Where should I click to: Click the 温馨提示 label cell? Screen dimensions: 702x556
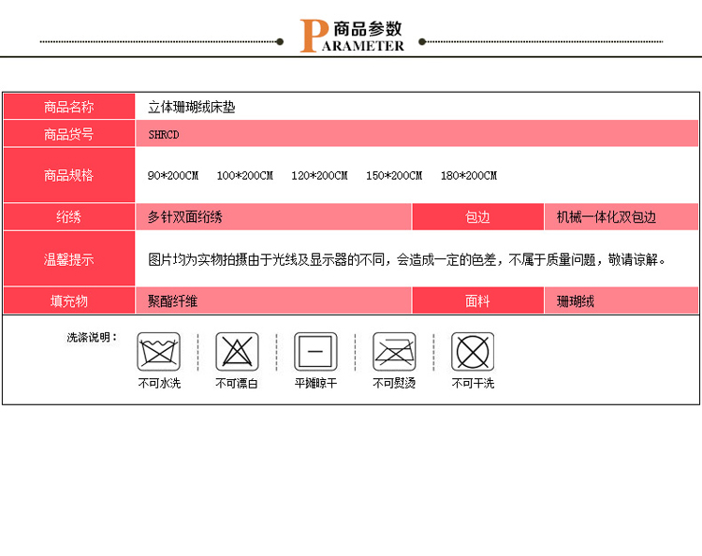click(x=68, y=259)
